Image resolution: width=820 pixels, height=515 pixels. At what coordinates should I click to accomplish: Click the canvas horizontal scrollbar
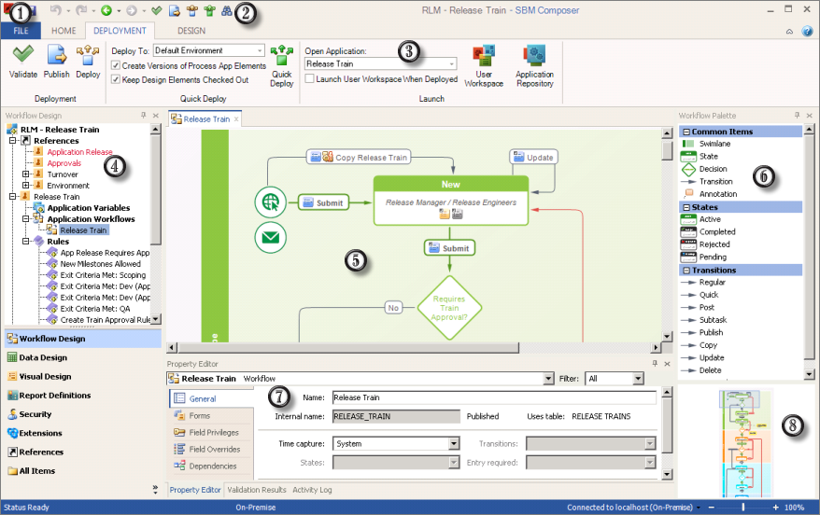click(348, 347)
